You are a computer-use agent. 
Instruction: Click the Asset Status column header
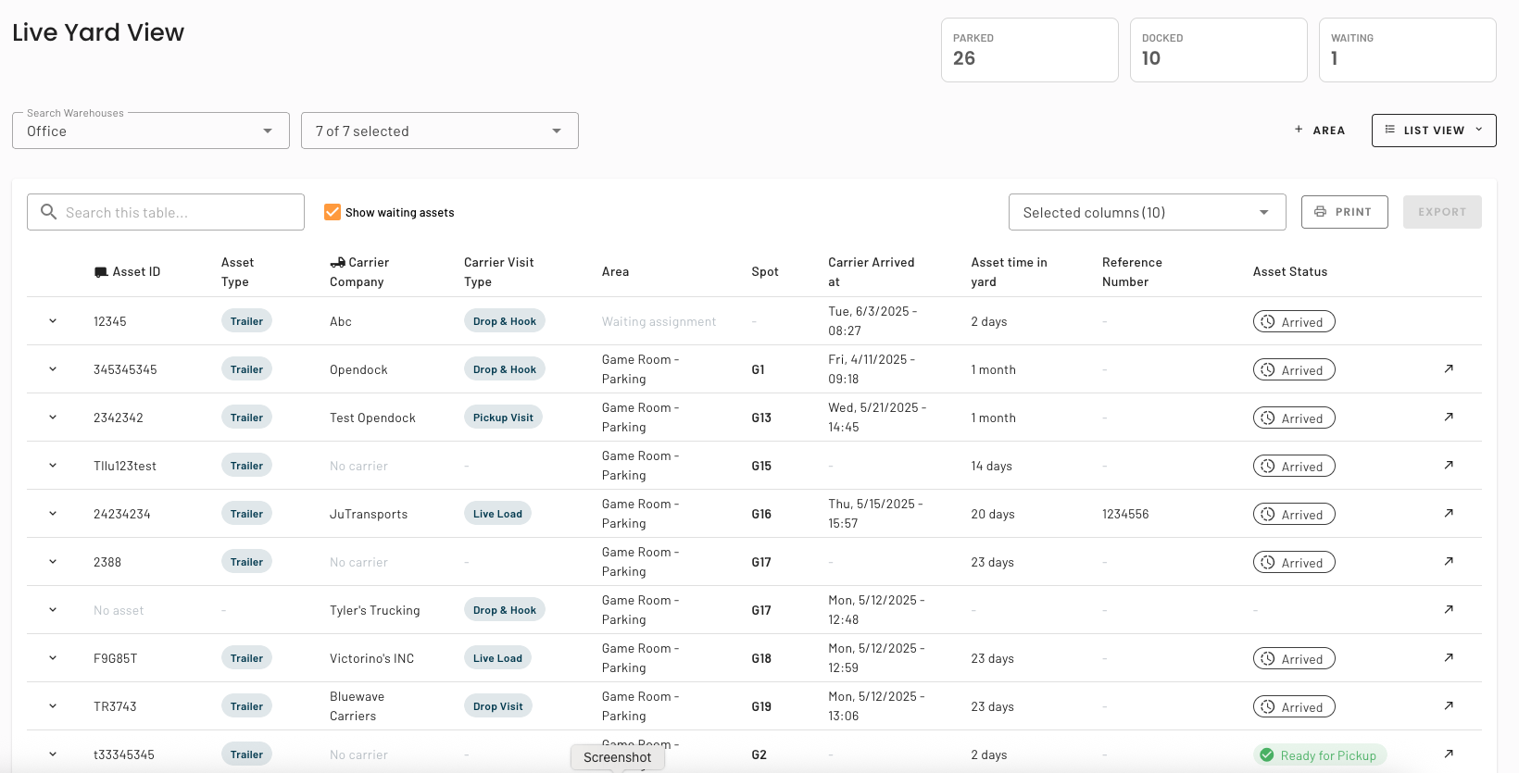tap(1290, 272)
